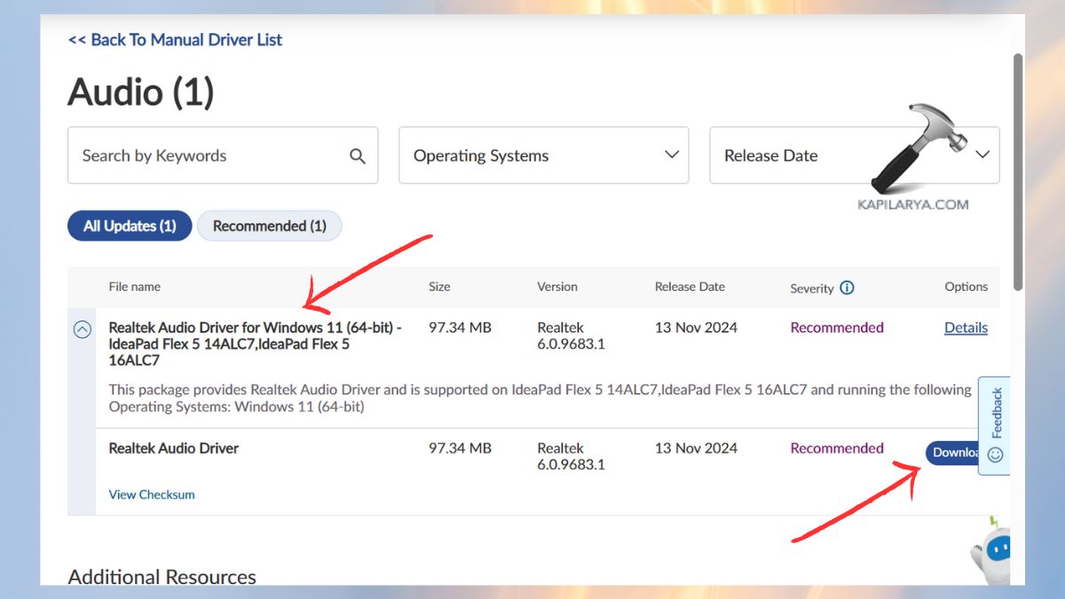This screenshot has width=1065, height=599.
Task: Click the Version column header
Action: pos(557,287)
